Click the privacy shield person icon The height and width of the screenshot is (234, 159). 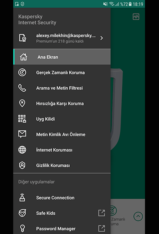[22, 165]
